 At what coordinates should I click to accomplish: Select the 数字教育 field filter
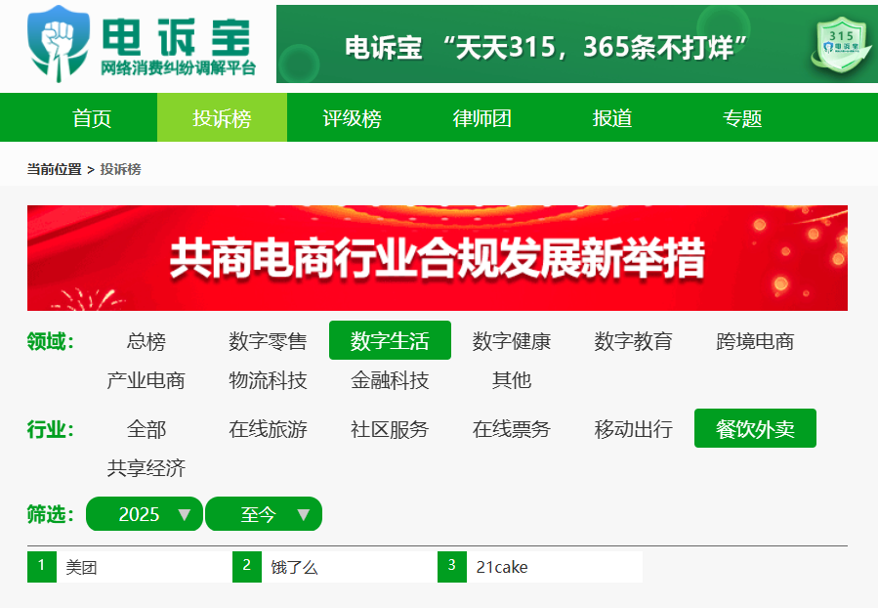tap(633, 341)
